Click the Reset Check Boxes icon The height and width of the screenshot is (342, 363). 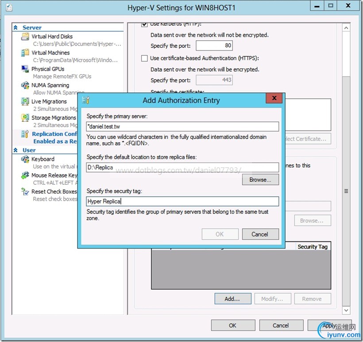25,192
